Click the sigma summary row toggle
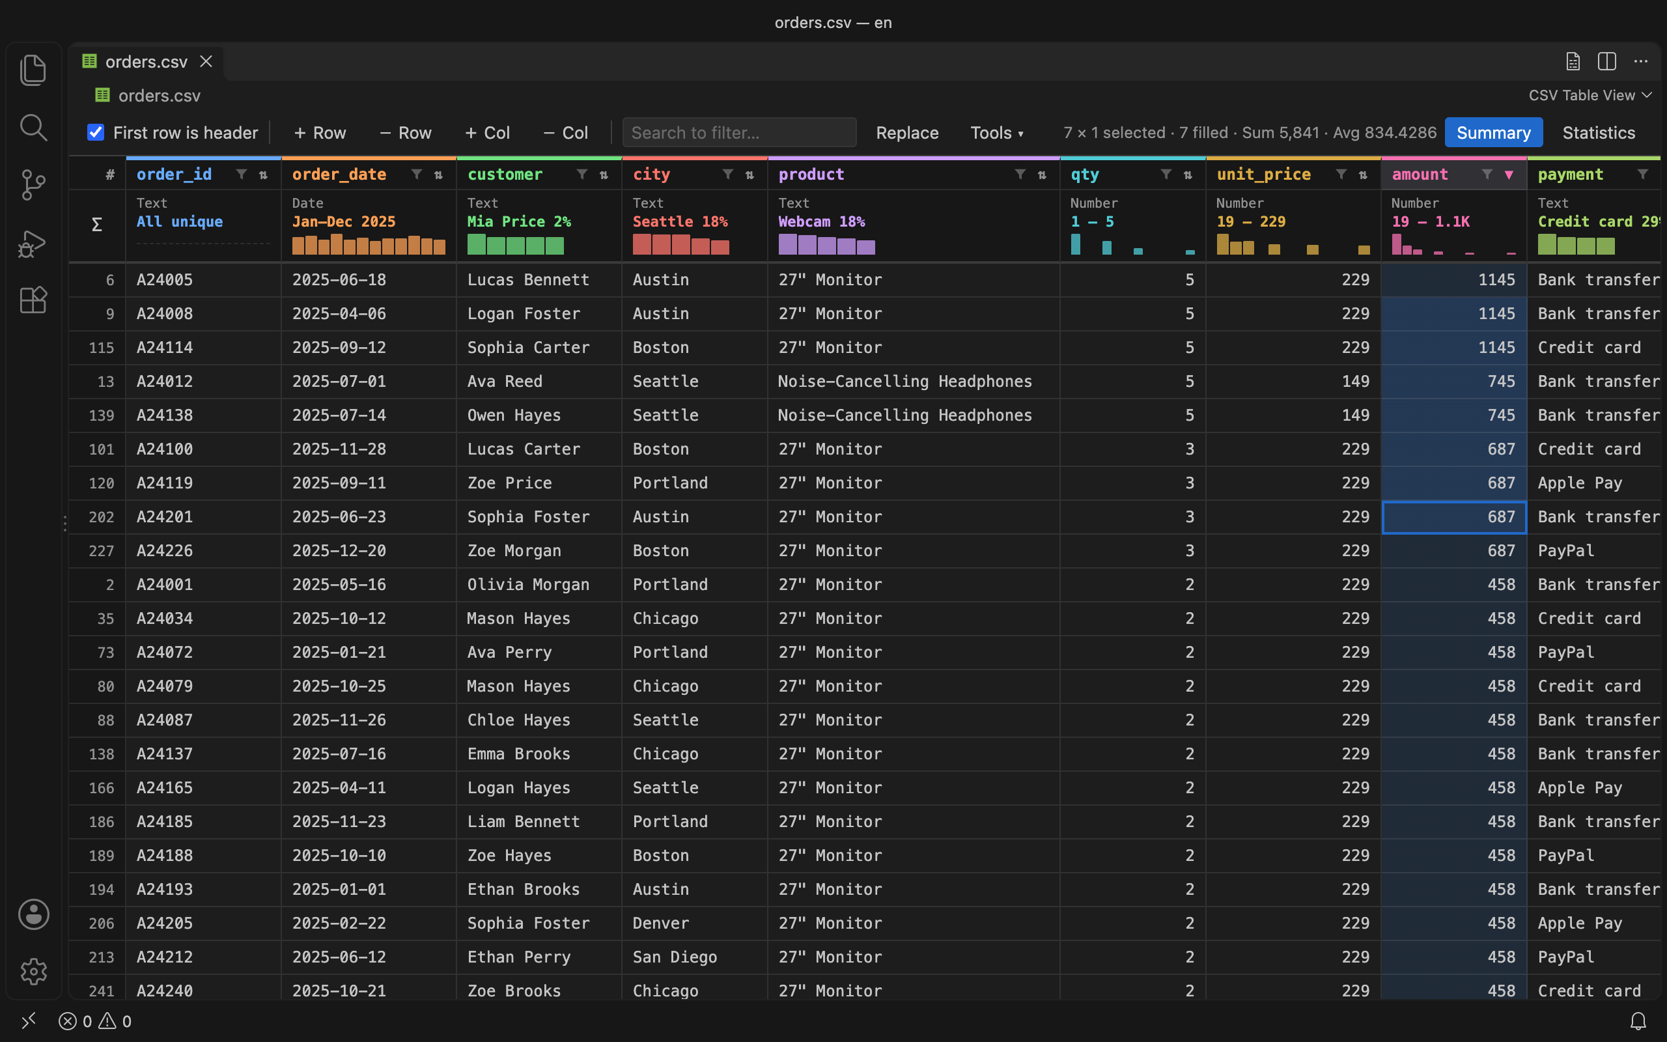 click(x=97, y=225)
